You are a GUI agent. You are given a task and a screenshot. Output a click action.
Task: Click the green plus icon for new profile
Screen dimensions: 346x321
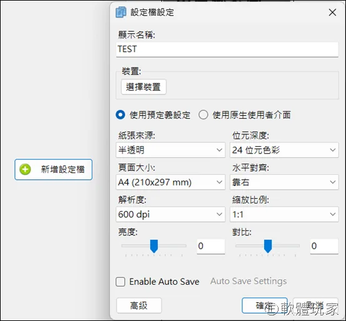tap(25, 169)
